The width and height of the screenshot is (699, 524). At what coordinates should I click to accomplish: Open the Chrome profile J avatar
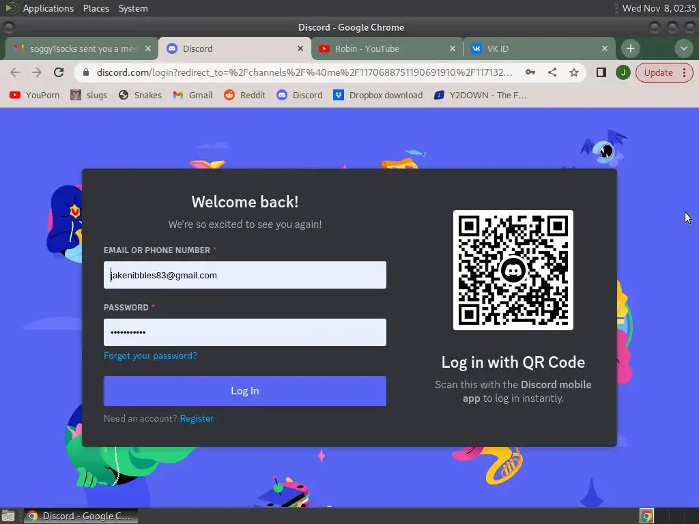coord(623,72)
